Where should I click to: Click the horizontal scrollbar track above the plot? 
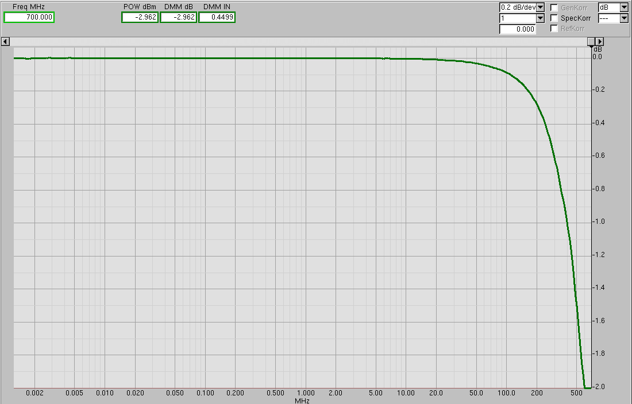coord(298,41)
